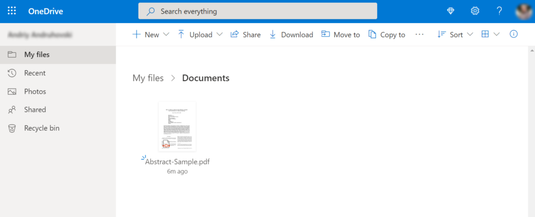This screenshot has height=217, width=535.
Task: Open the Settings gear icon
Action: click(x=475, y=12)
